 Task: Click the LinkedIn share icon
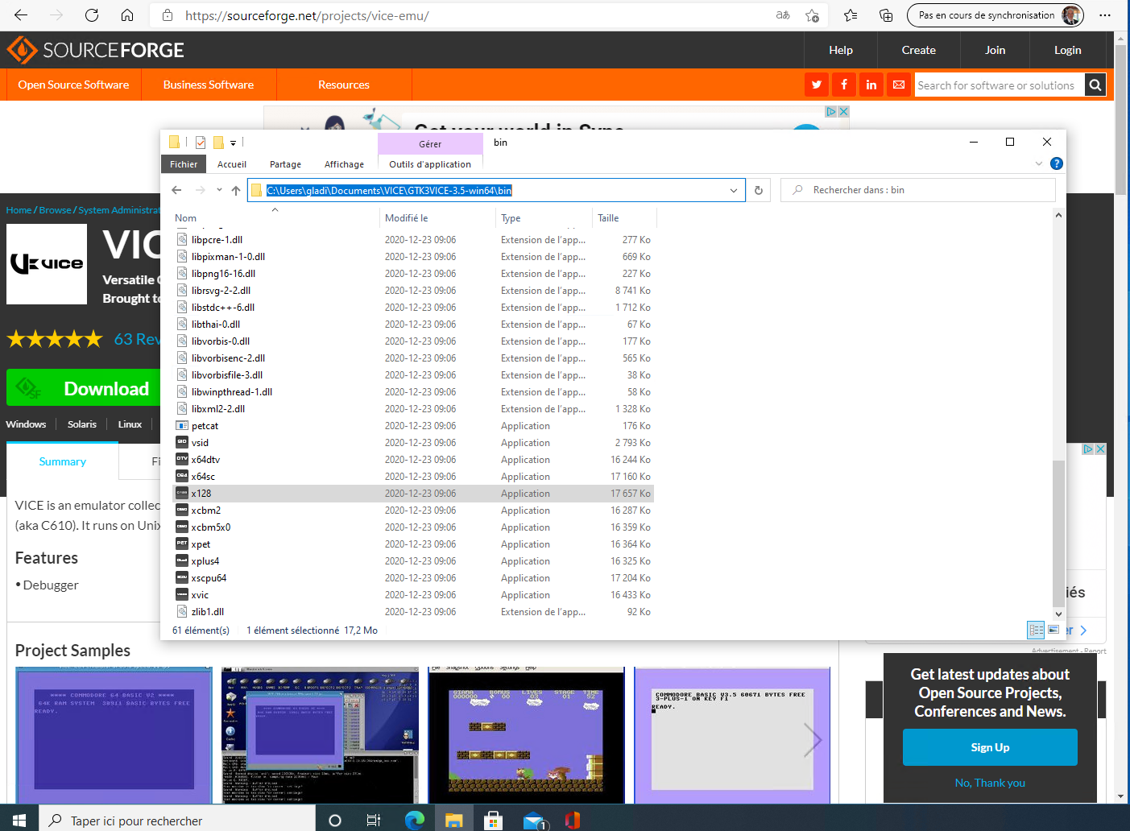coord(871,85)
